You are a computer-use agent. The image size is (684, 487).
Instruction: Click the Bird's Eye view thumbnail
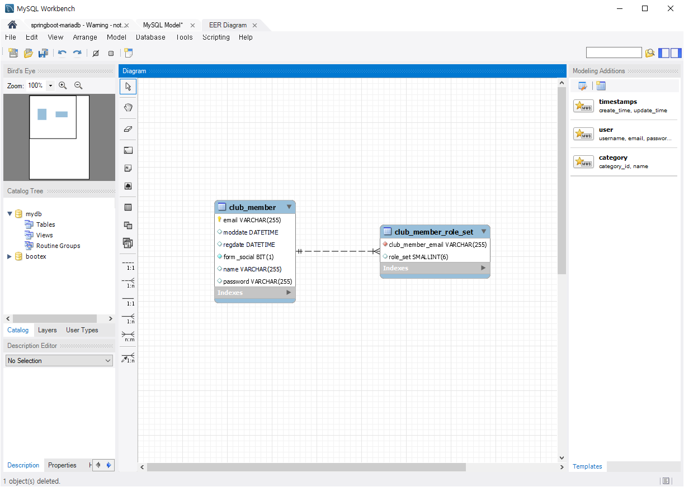click(x=59, y=137)
